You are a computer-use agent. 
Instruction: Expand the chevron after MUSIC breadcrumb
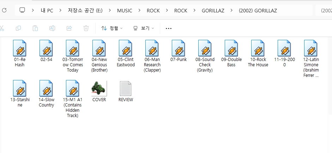pyautogui.click(x=139, y=11)
